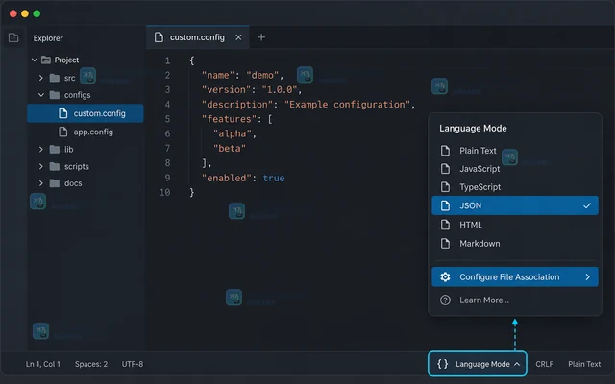Click Plain Text in the status bar
This screenshot has height=384, width=615.
coord(584,364)
